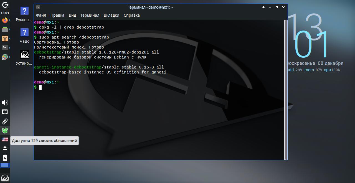Click the terminal title 'Терминал - demo@mx1: ~'
Viewport: 355px width, 183px height.
(151, 7)
